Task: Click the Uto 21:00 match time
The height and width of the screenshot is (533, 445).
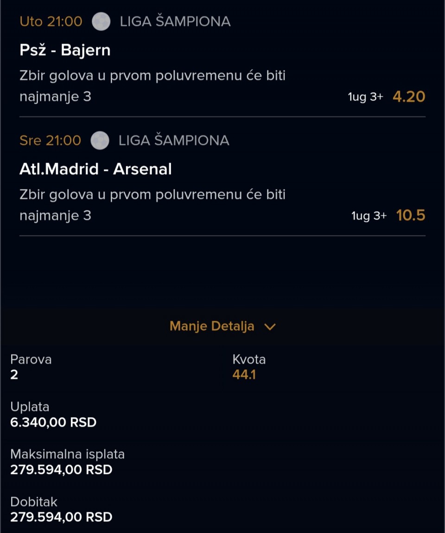Action: click(51, 22)
